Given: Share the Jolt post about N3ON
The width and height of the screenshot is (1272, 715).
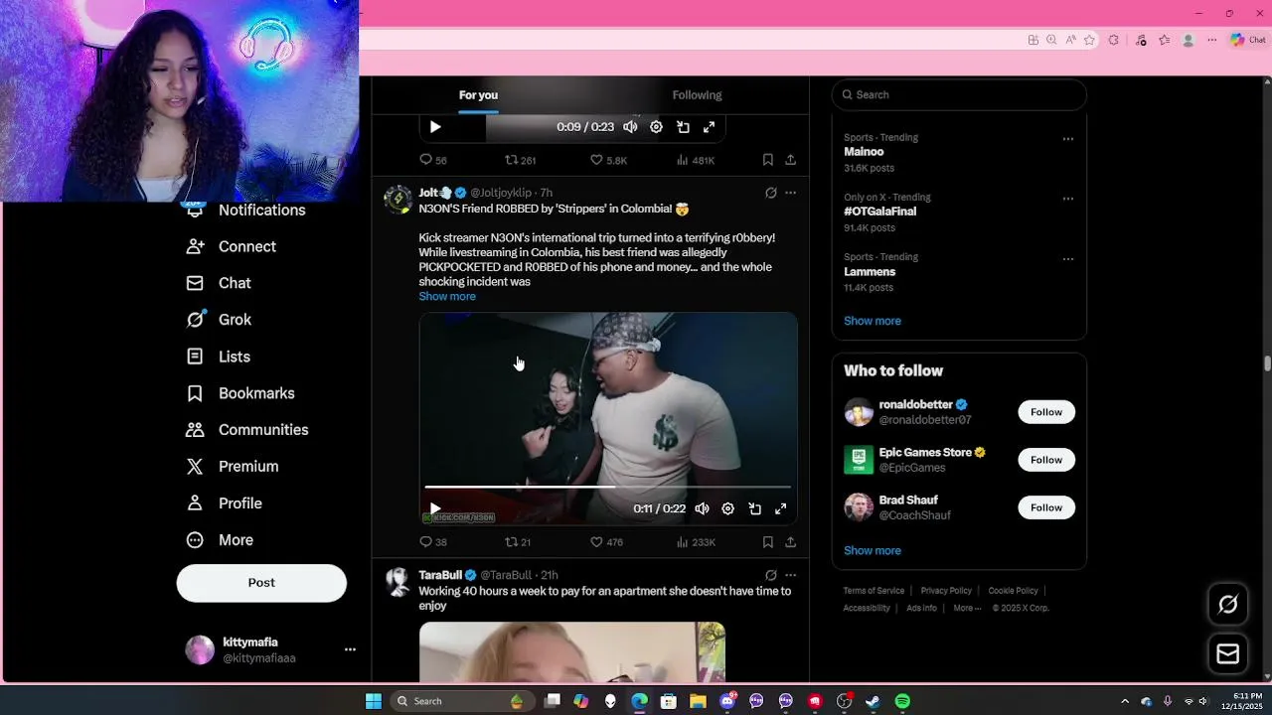Looking at the screenshot, I should point(790,542).
